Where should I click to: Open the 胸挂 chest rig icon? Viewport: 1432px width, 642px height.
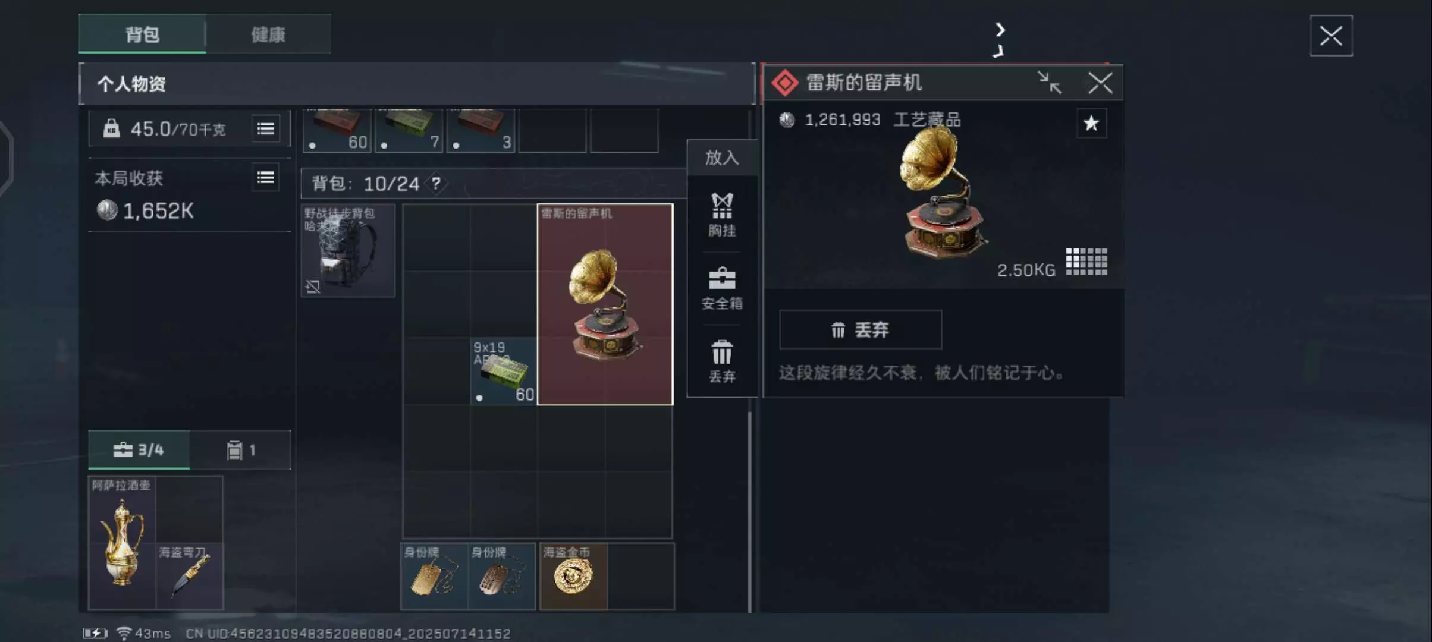(722, 214)
